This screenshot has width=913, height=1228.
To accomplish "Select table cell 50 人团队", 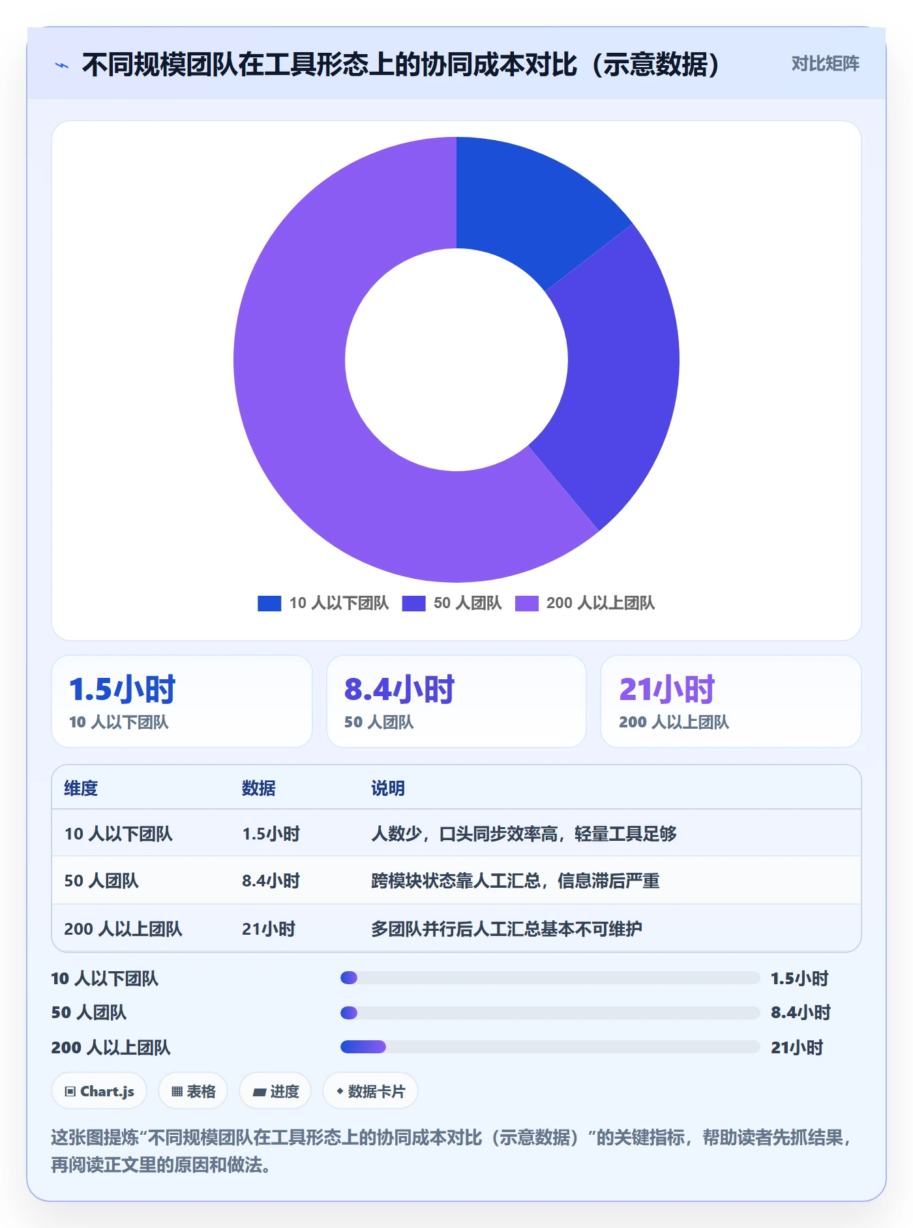I will 102,881.
